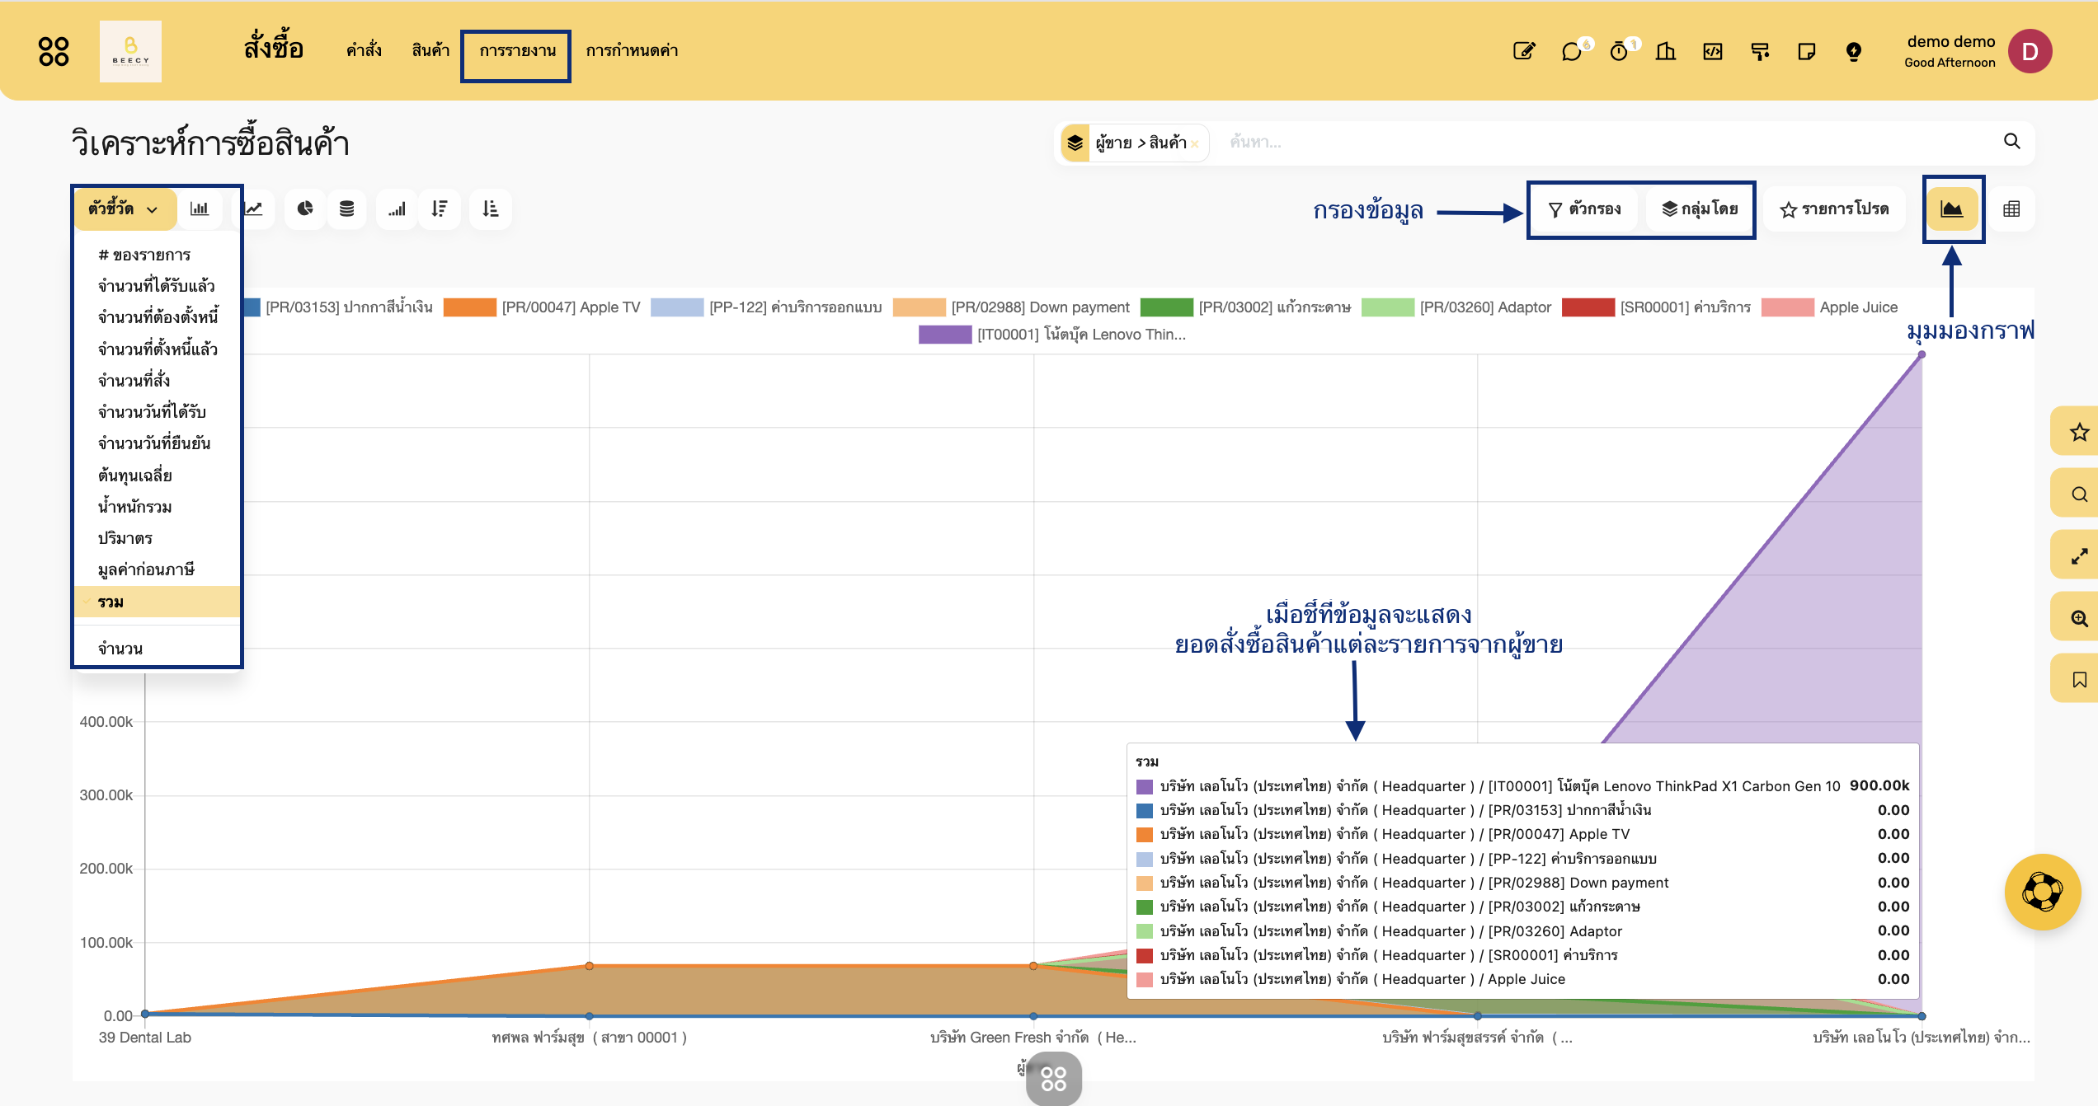The height and width of the screenshot is (1106, 2098).
Task: Sort chart in ascending order
Action: tap(491, 209)
